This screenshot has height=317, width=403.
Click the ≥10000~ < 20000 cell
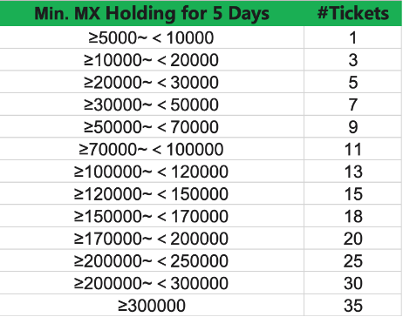(x=152, y=60)
